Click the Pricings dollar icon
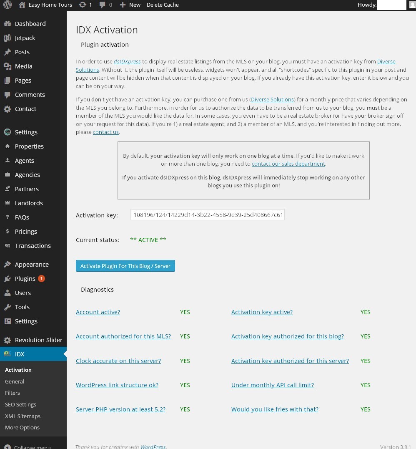Viewport: 416px width, 449px height. click(8, 231)
